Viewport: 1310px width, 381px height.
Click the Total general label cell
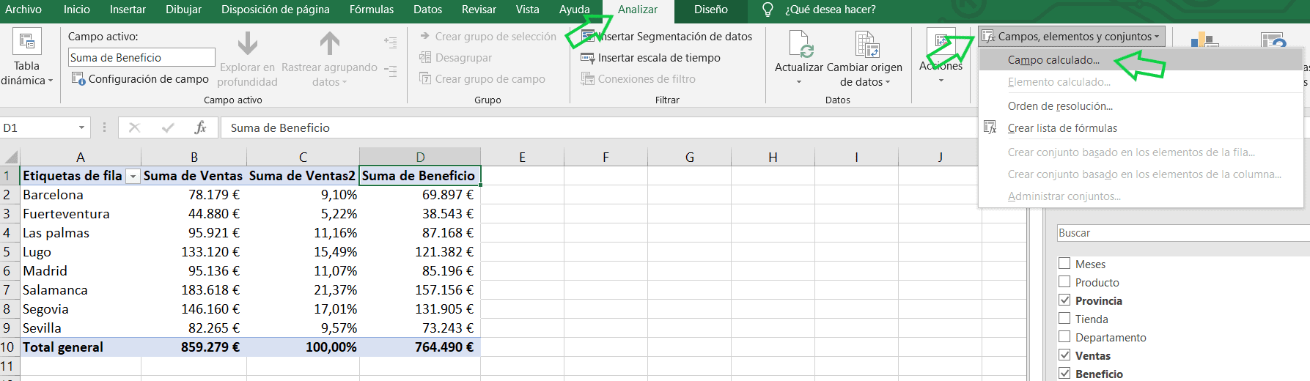click(81, 347)
